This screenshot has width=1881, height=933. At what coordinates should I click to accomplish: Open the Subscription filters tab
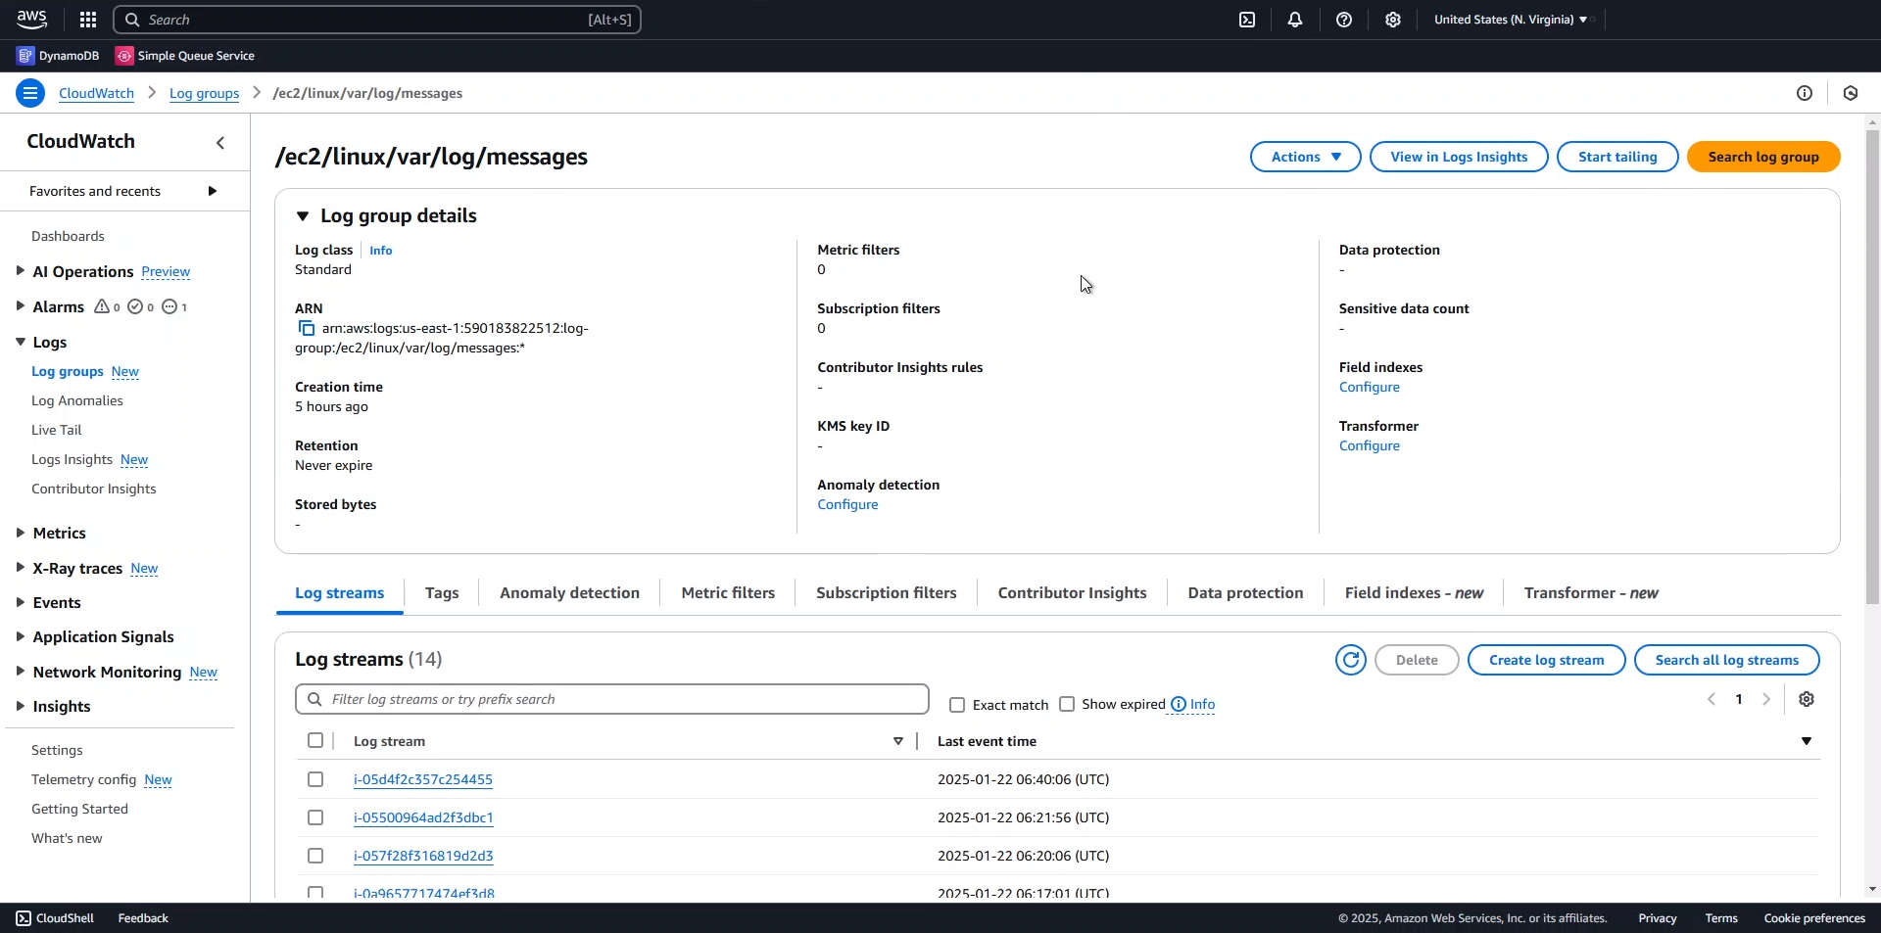tap(886, 593)
